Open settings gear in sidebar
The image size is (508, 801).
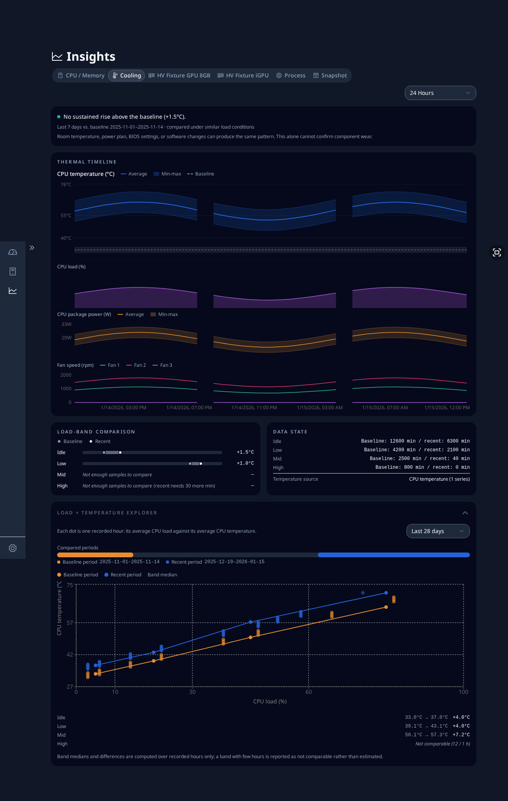pyautogui.click(x=13, y=548)
